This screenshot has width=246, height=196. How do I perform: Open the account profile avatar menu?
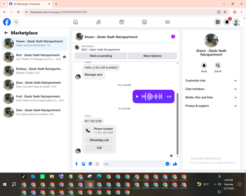coord(236,22)
